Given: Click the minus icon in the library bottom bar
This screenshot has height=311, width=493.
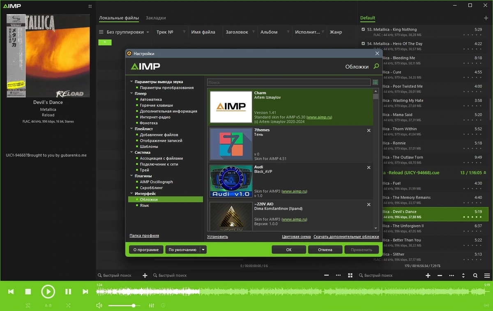Looking at the screenshot, I should [x=327, y=275].
